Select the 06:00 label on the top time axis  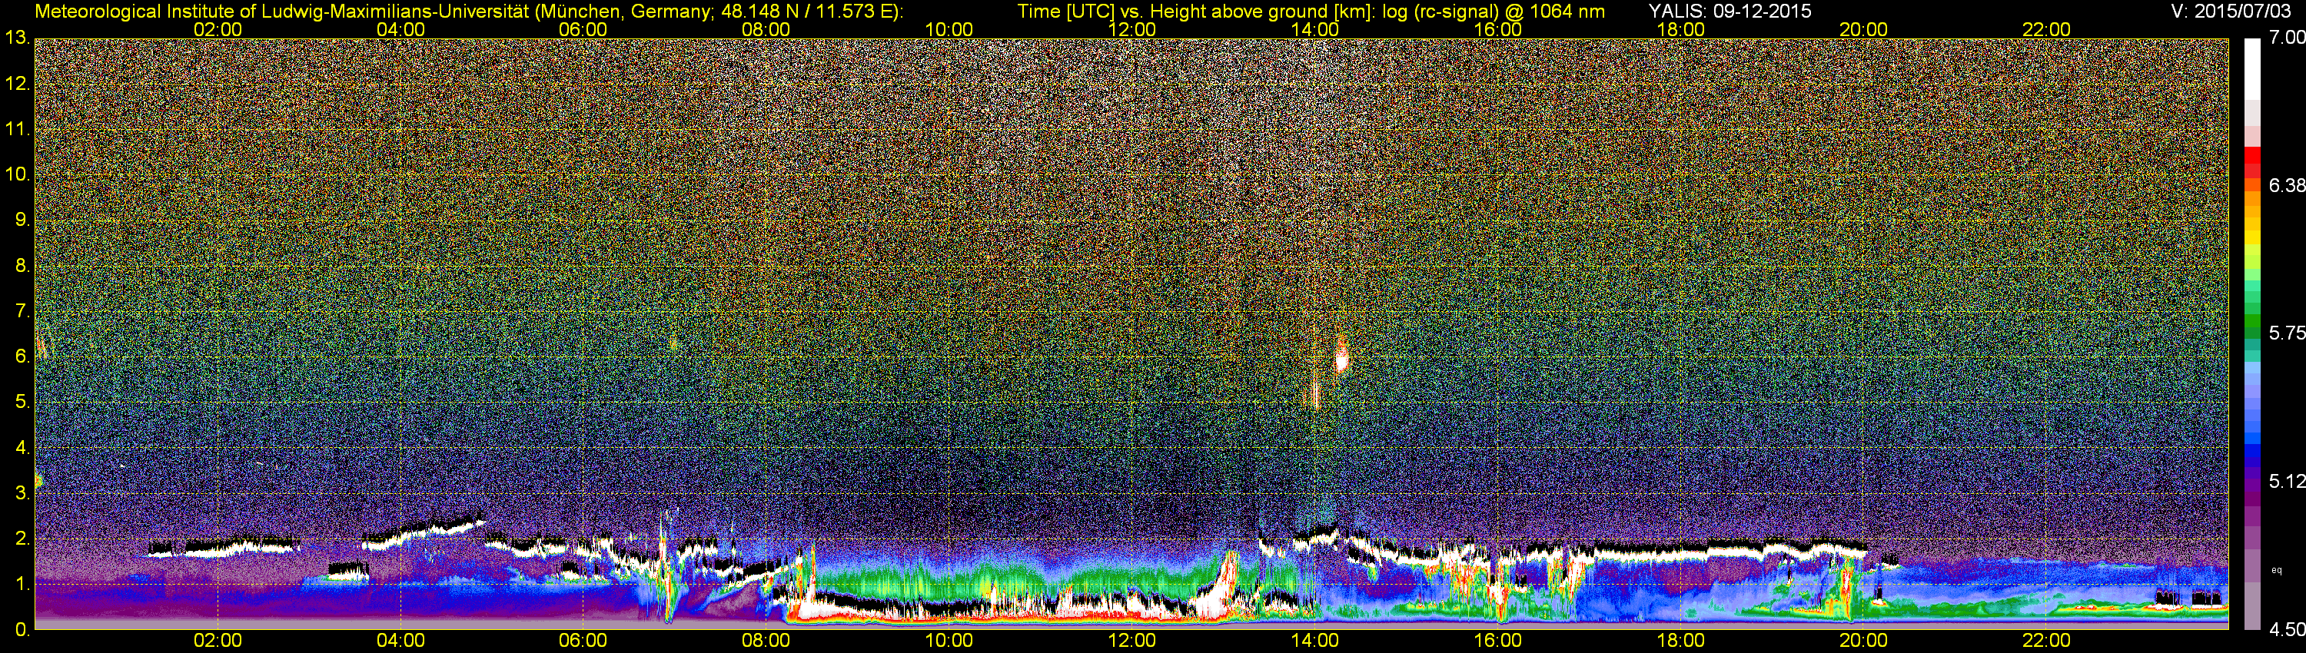583,29
